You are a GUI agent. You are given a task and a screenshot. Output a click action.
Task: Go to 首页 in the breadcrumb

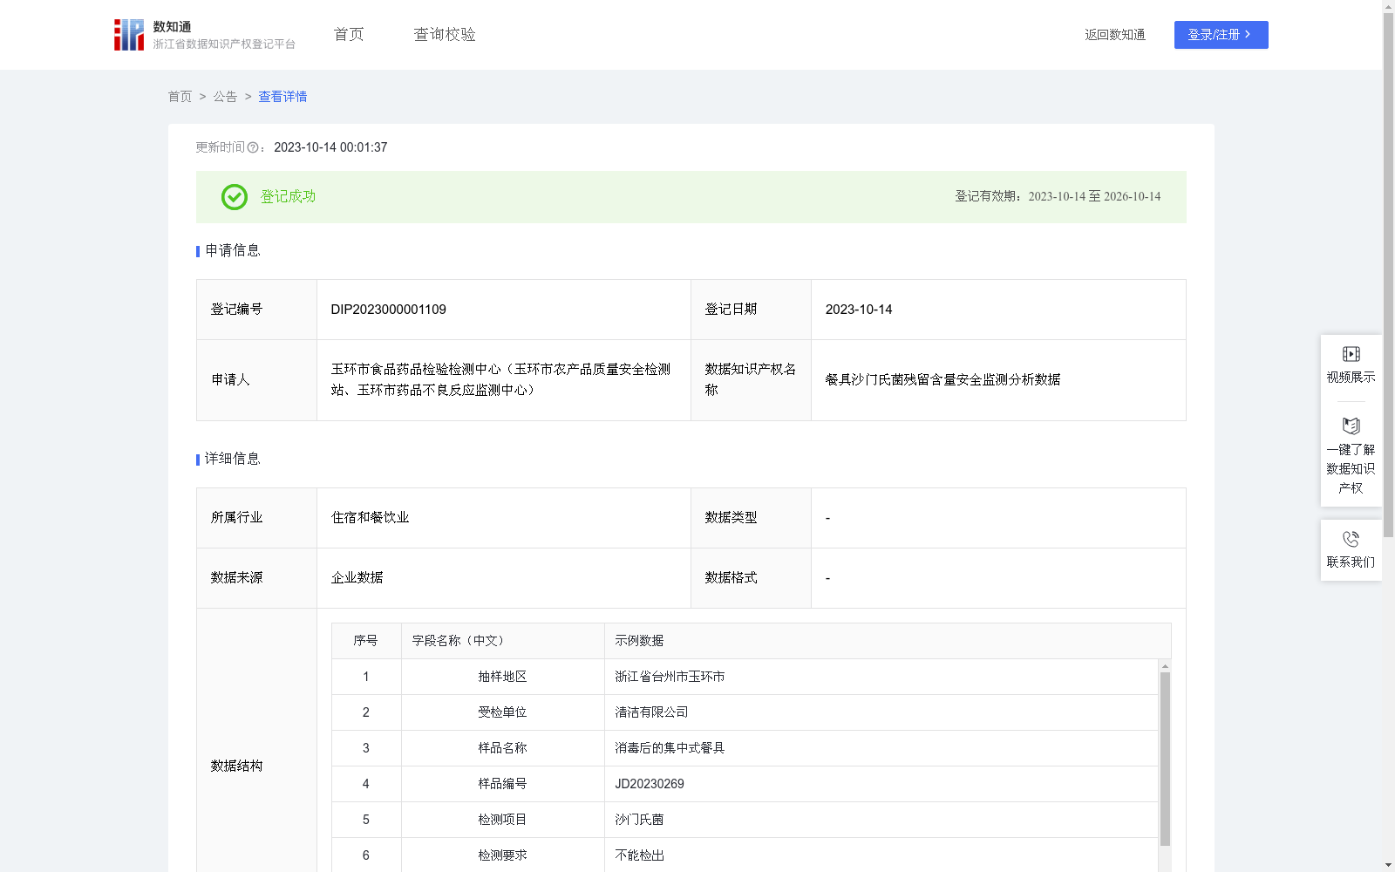pos(180,97)
